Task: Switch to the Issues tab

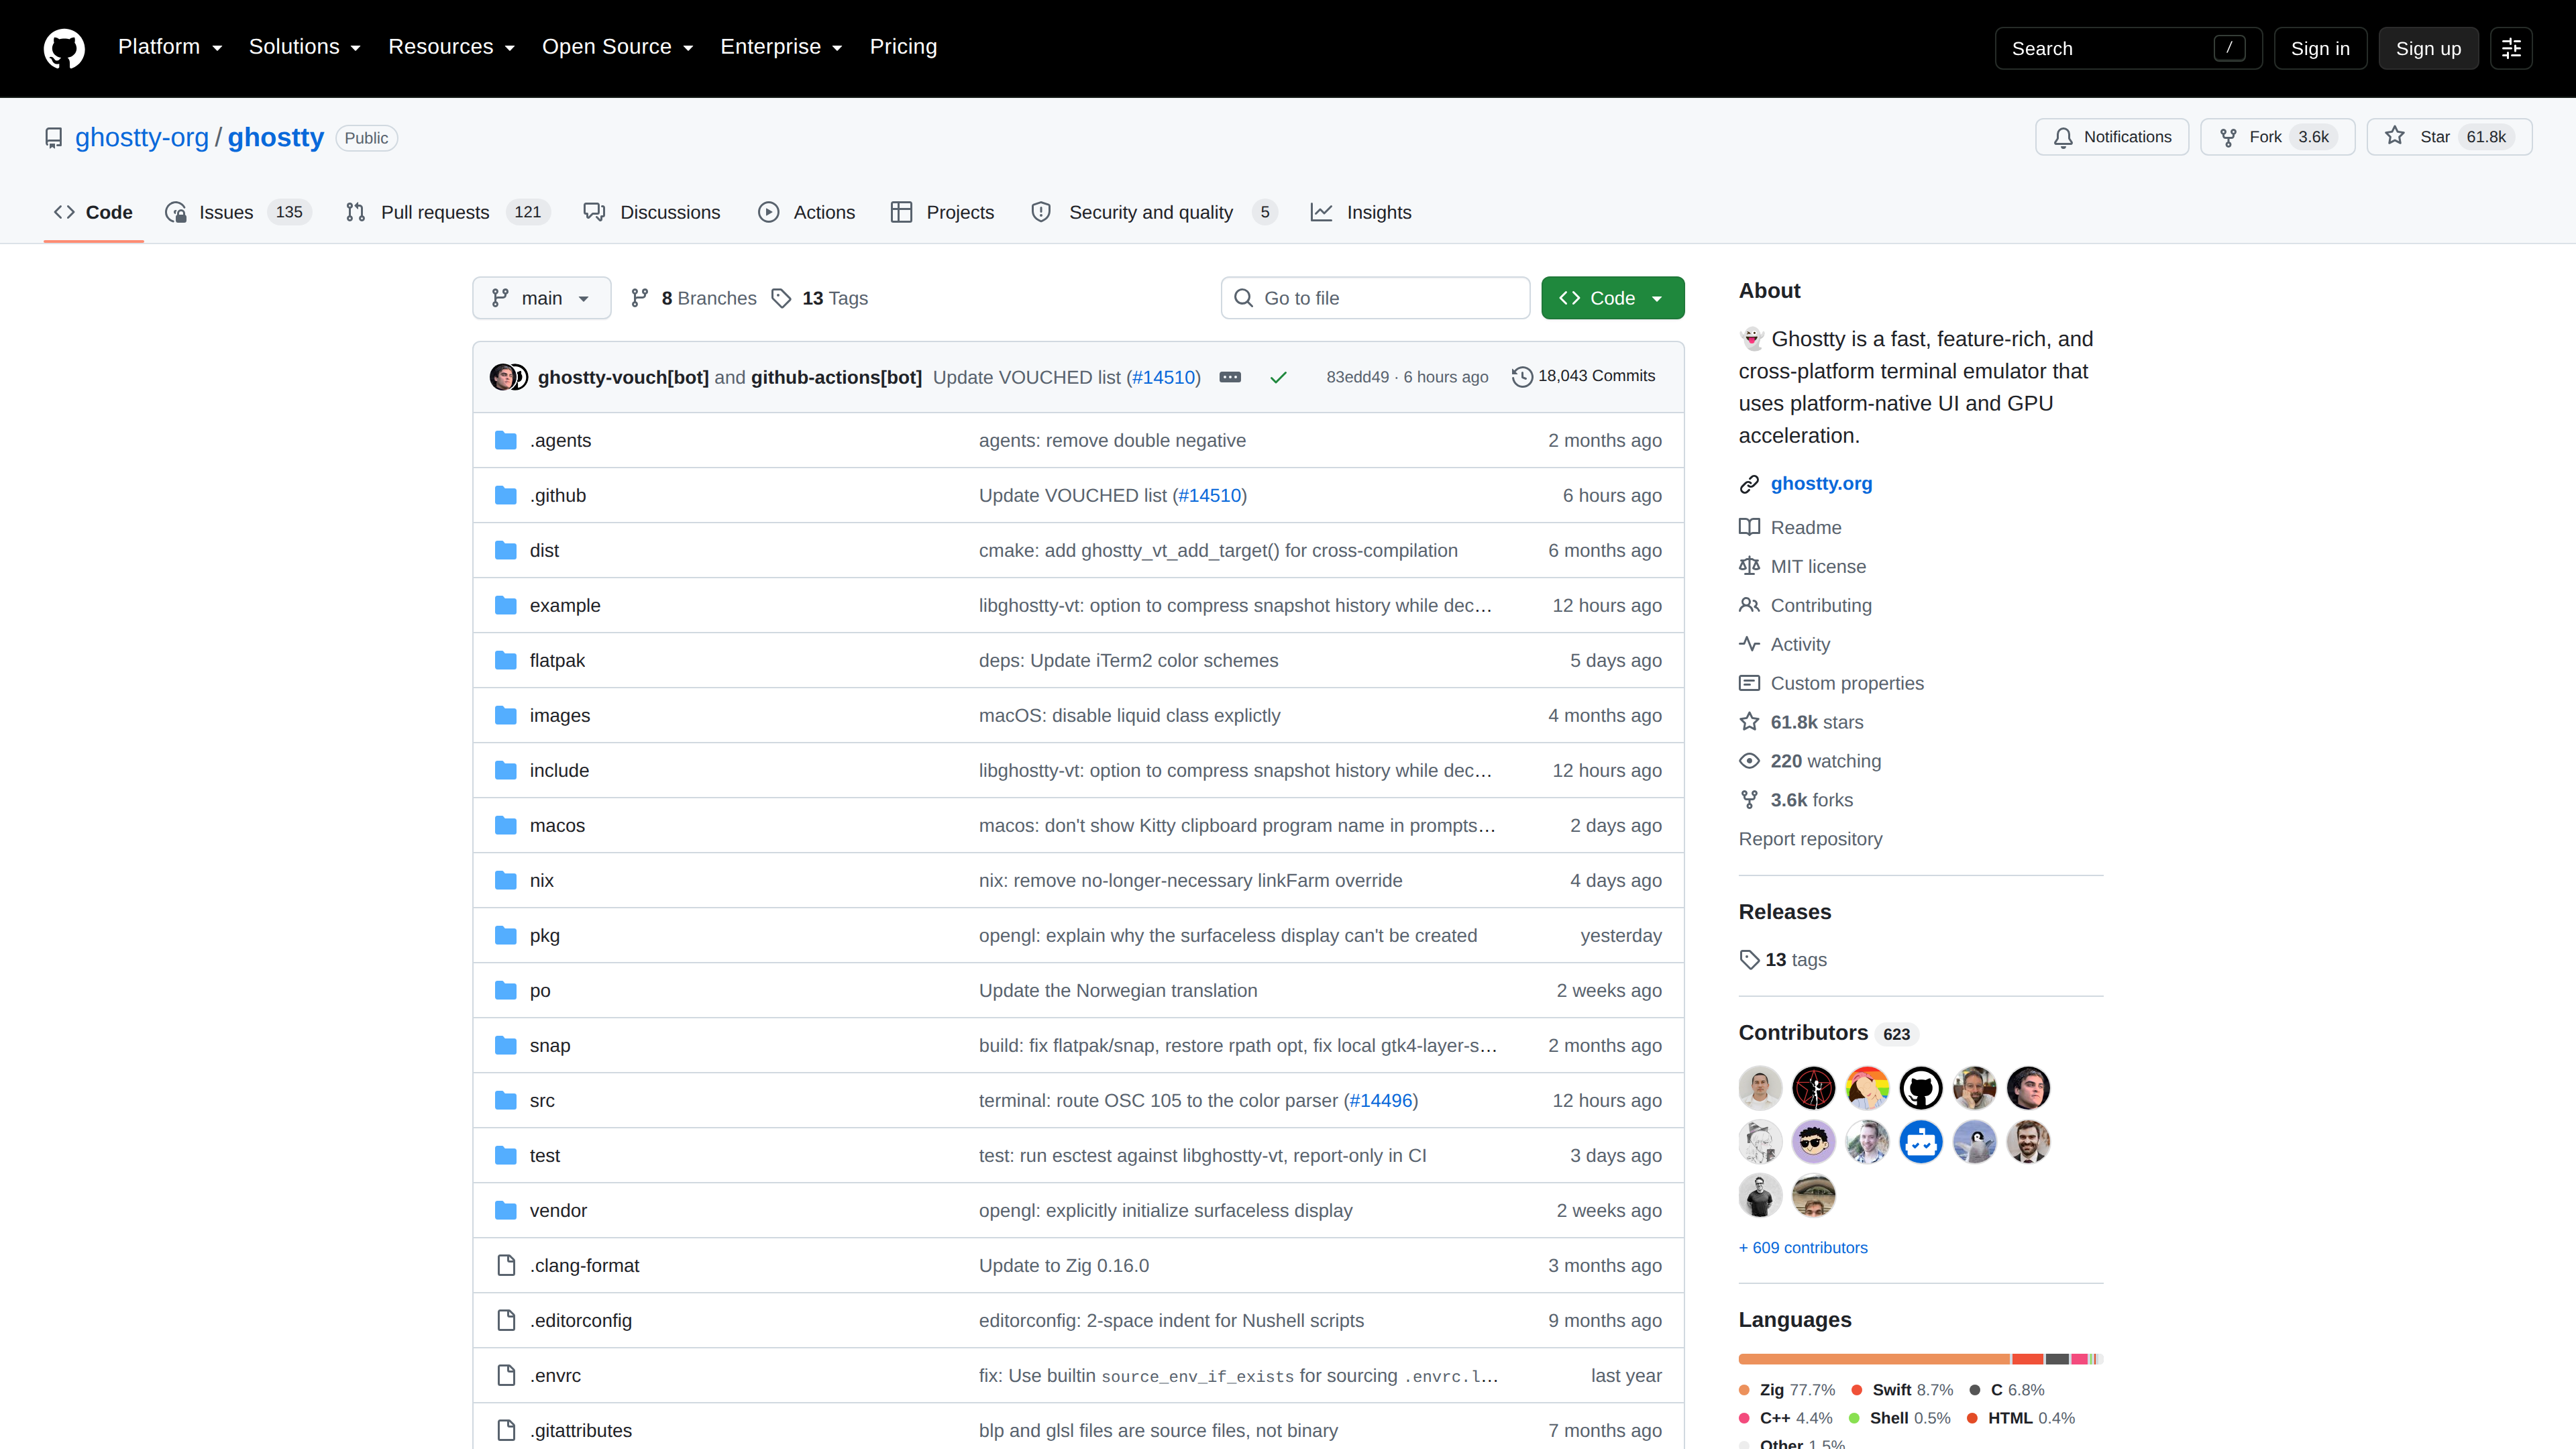Action: (238, 212)
